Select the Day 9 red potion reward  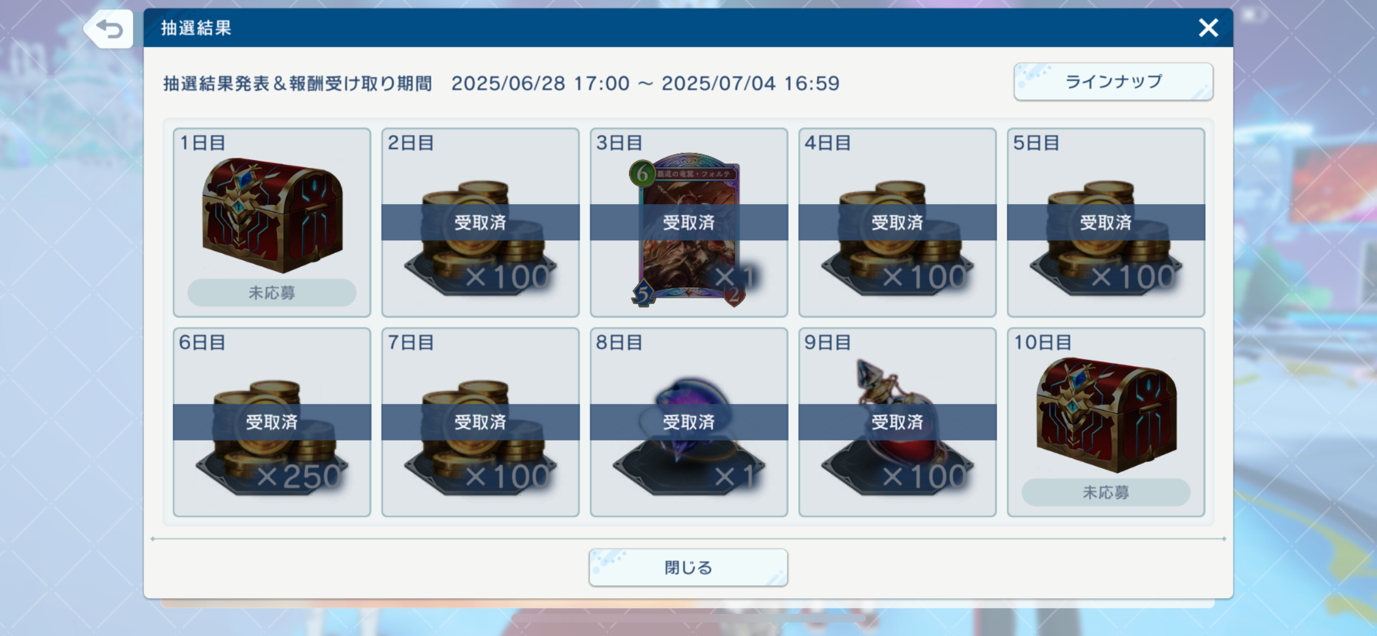point(897,427)
